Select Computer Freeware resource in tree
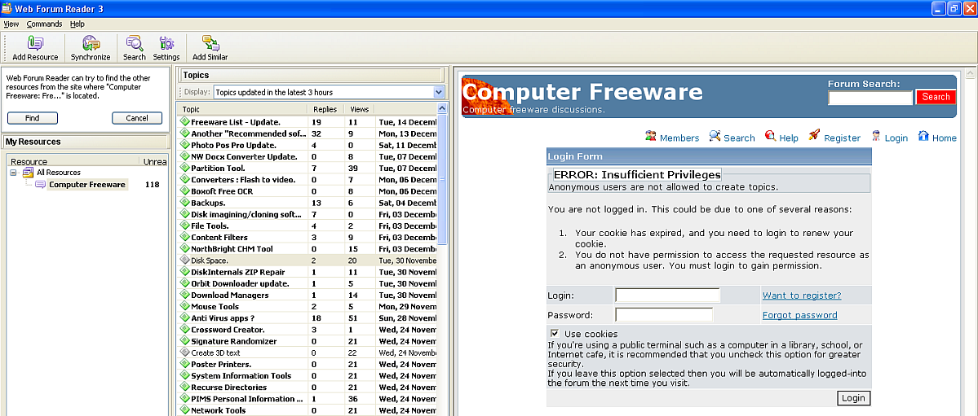Image resolution: width=978 pixels, height=416 pixels. point(86,185)
